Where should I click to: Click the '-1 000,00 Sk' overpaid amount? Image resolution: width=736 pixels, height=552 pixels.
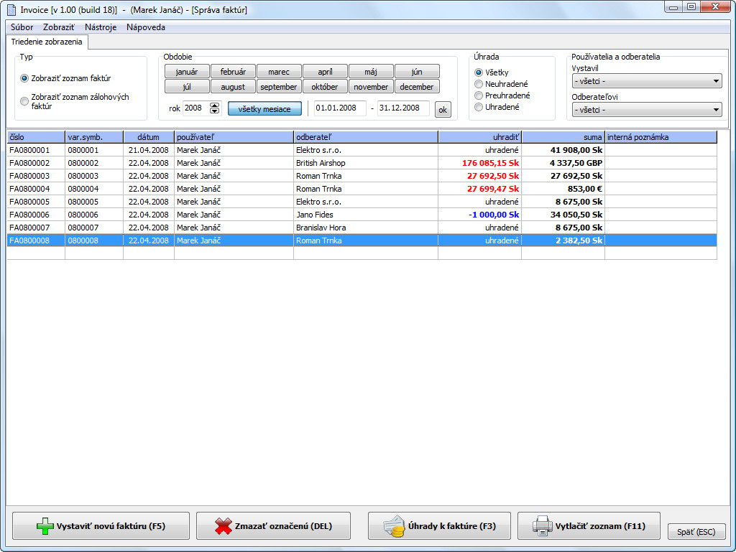coord(494,215)
